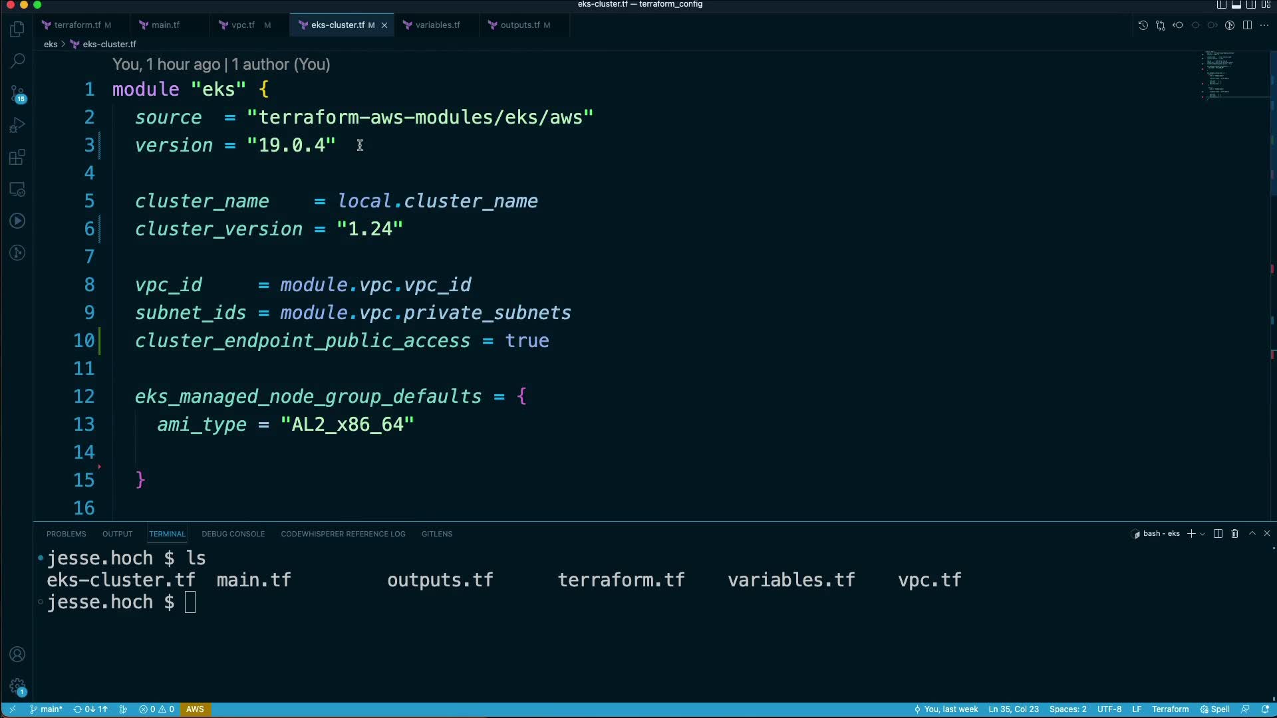This screenshot has height=718, width=1277.
Task: Toggle the Spell checker in the status bar
Action: pos(1215,709)
